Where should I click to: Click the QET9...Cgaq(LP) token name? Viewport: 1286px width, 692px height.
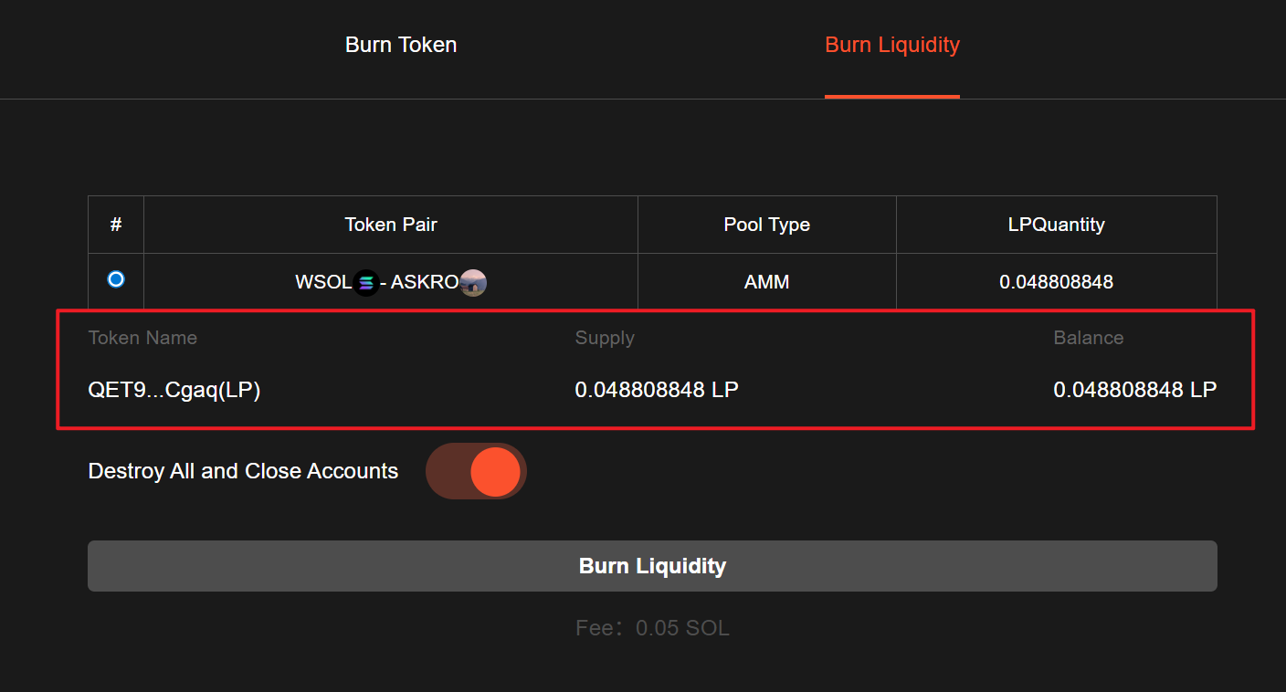pos(174,390)
